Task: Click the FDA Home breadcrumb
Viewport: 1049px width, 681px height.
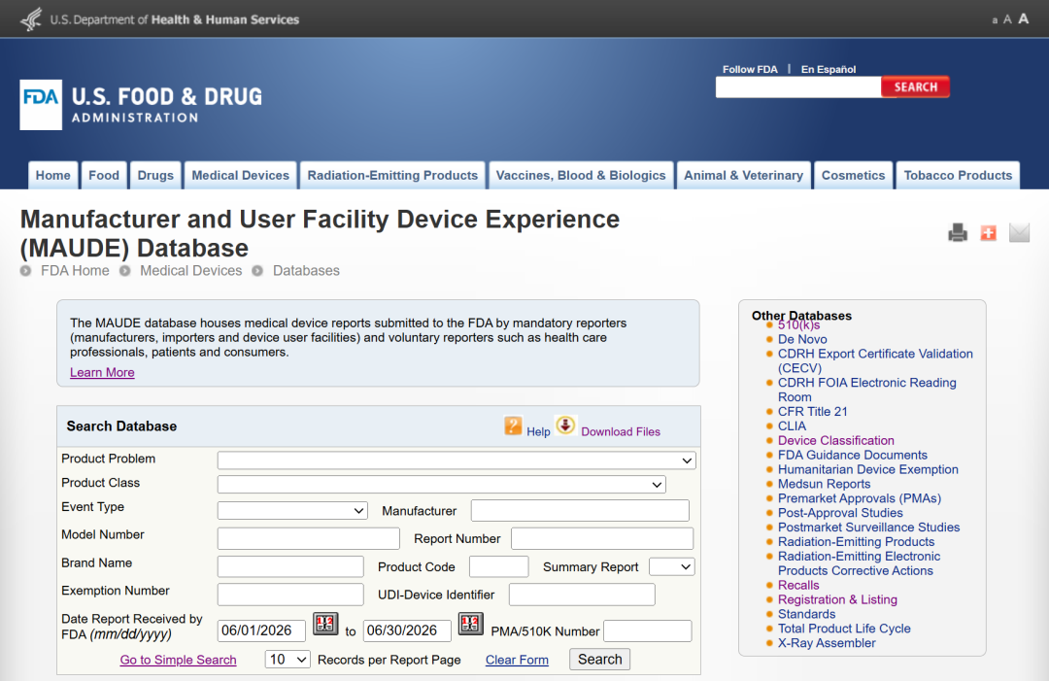Action: [75, 271]
